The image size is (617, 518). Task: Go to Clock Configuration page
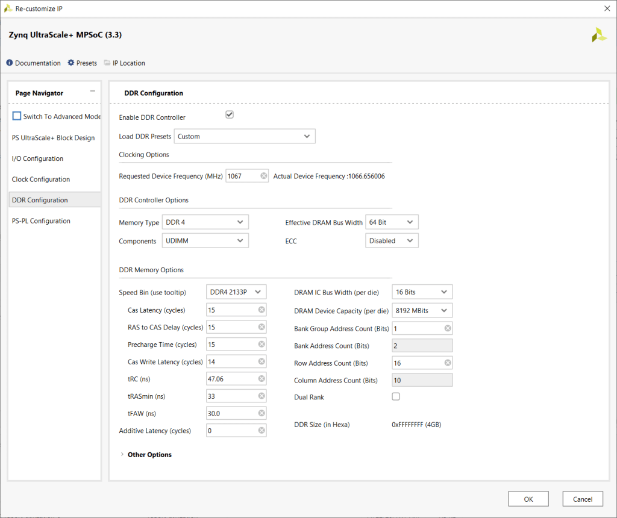tap(41, 179)
